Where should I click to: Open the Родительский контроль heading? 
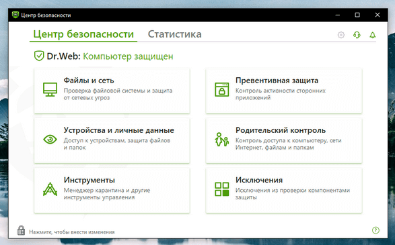(x=281, y=130)
